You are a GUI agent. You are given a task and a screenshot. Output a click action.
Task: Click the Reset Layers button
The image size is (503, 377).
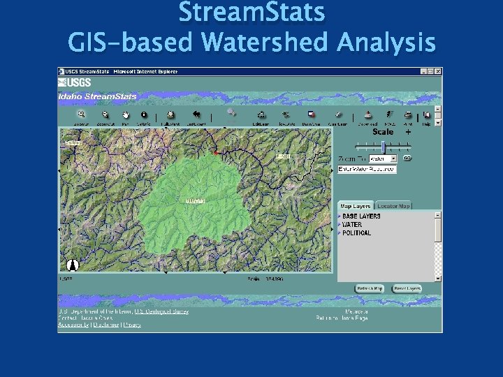click(x=407, y=288)
